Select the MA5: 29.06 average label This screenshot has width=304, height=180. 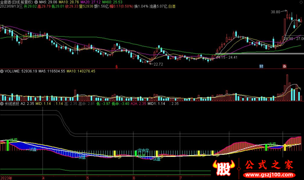coord(48,2)
